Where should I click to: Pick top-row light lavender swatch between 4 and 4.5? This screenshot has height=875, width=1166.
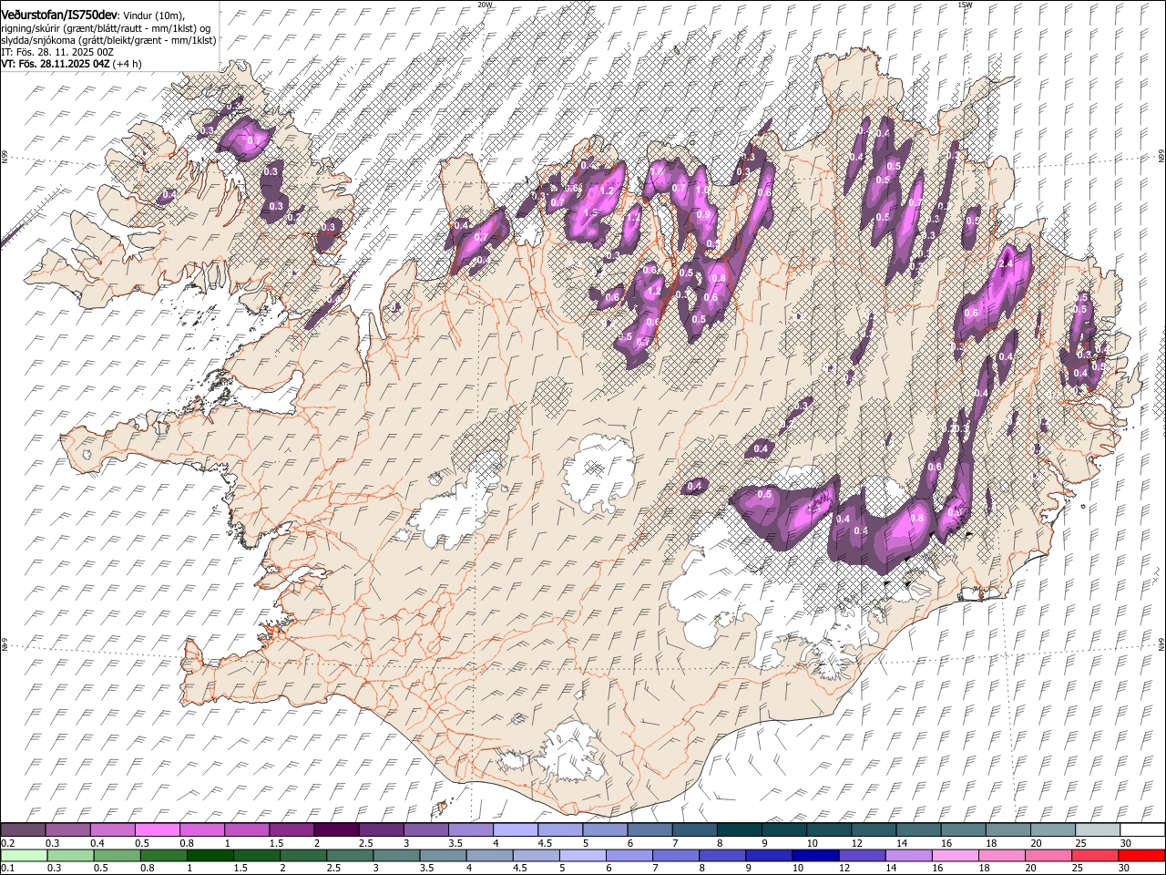tap(515, 830)
